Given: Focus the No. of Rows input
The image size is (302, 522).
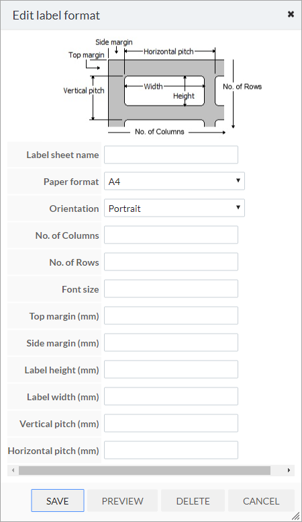Looking at the screenshot, I should 171,262.
